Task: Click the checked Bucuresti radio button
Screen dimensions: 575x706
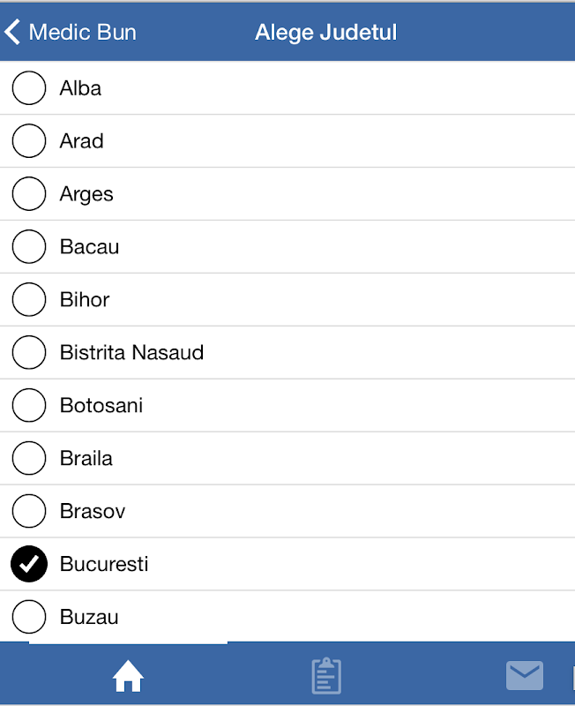Action: [x=29, y=565]
